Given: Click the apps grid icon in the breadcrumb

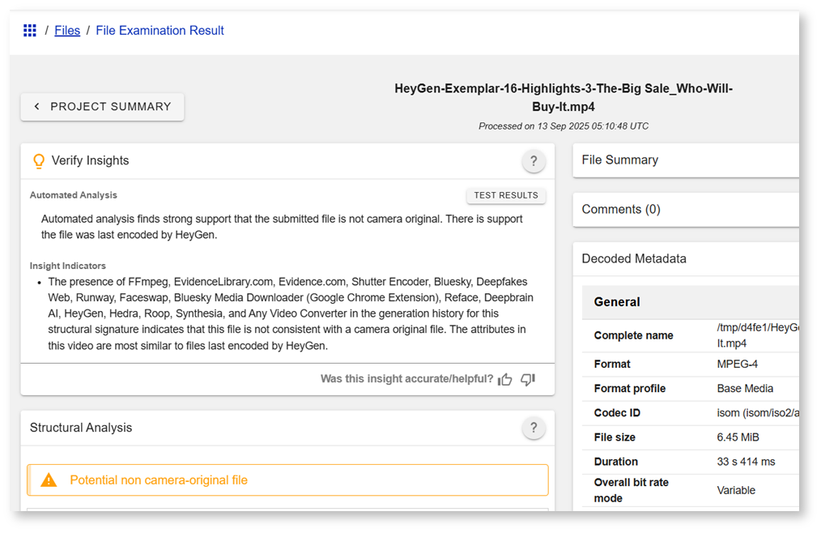Looking at the screenshot, I should pyautogui.click(x=30, y=30).
